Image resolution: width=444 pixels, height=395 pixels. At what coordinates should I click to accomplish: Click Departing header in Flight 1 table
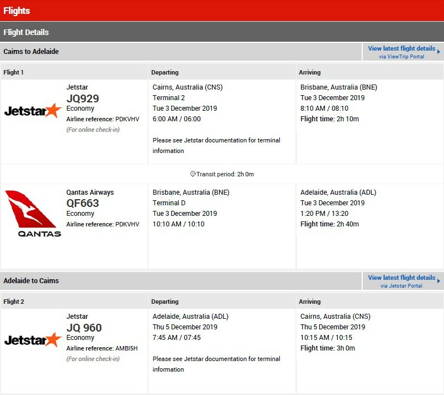pos(165,72)
